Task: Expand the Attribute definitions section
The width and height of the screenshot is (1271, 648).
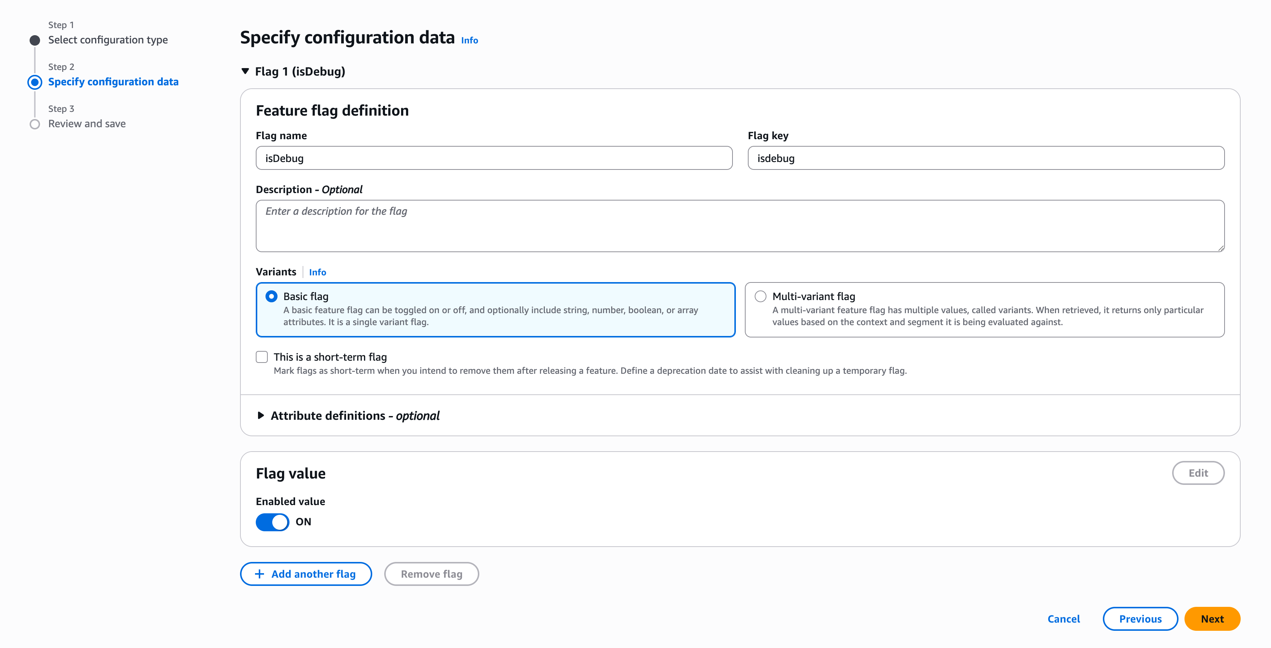Action: (261, 415)
